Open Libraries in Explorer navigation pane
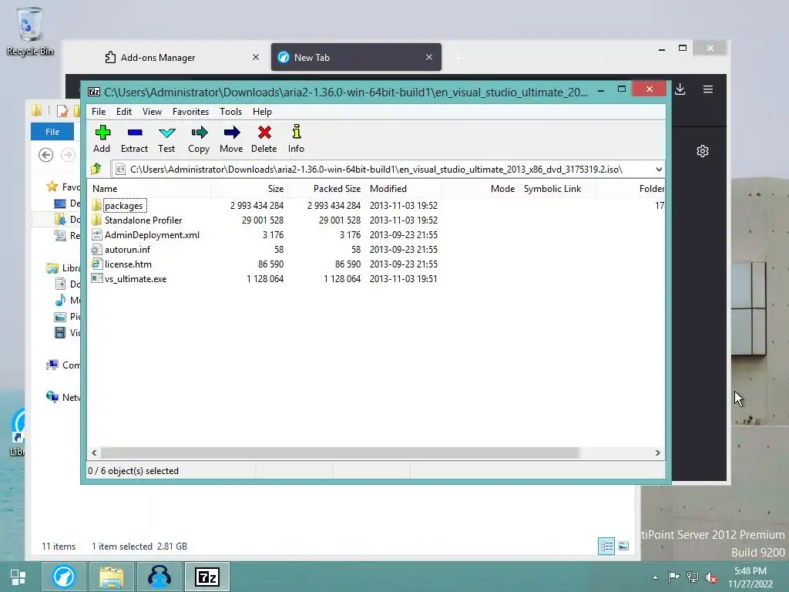 tap(63, 267)
